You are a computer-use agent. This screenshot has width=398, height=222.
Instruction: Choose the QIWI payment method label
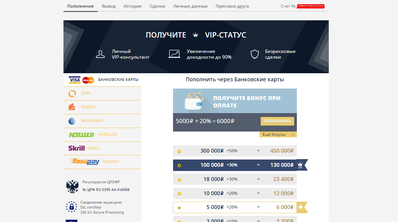coord(85,93)
